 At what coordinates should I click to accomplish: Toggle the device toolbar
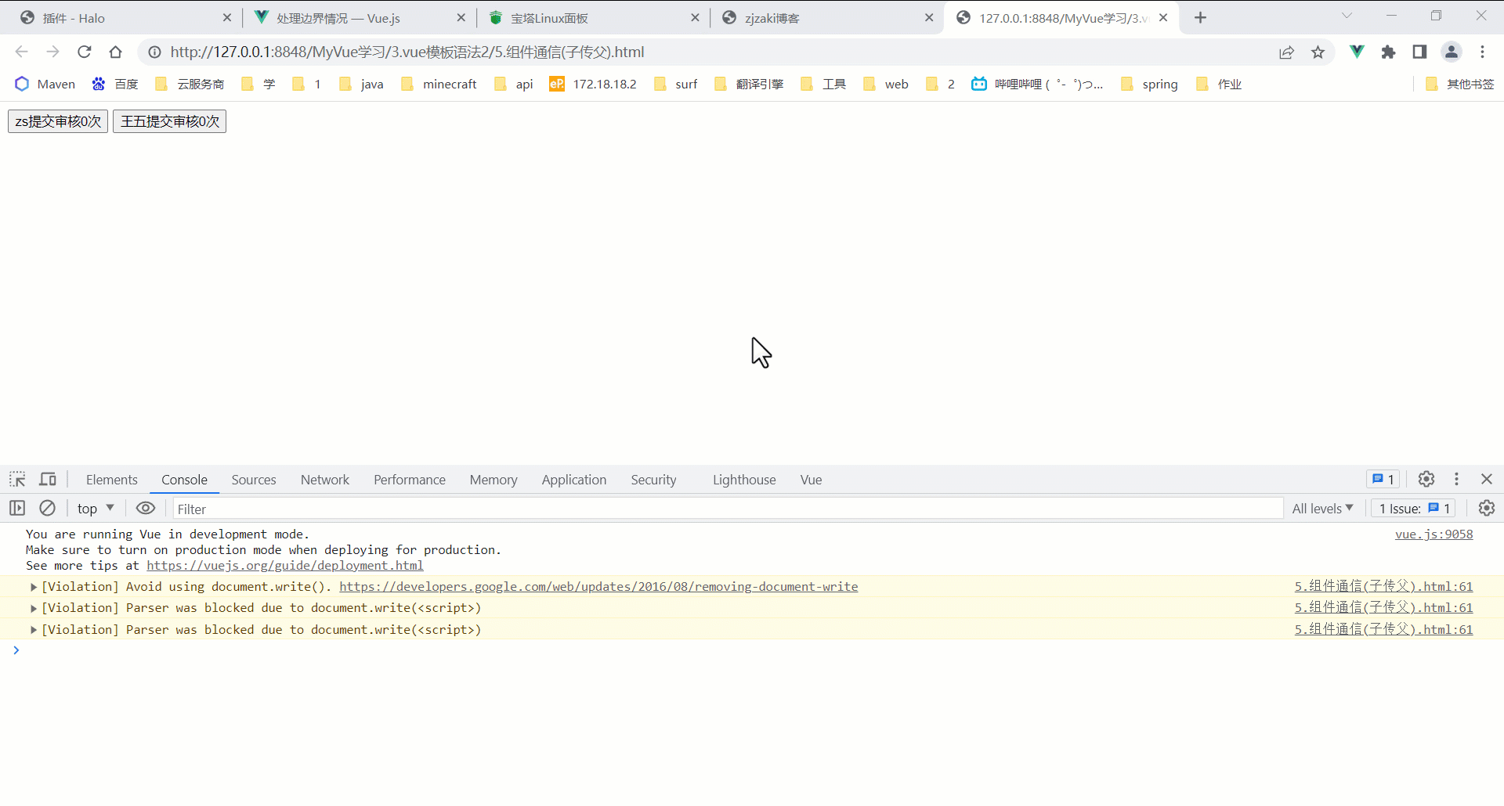click(x=47, y=479)
